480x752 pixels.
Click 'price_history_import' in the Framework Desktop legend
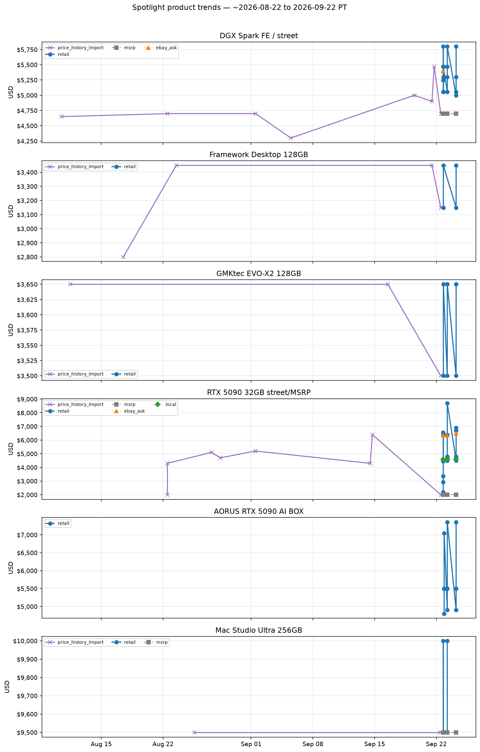pos(80,167)
